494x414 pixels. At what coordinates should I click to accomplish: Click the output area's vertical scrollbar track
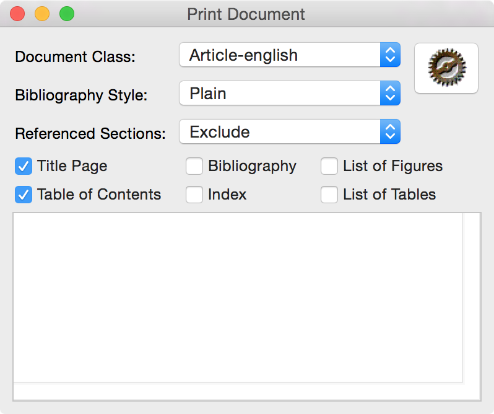click(x=471, y=297)
